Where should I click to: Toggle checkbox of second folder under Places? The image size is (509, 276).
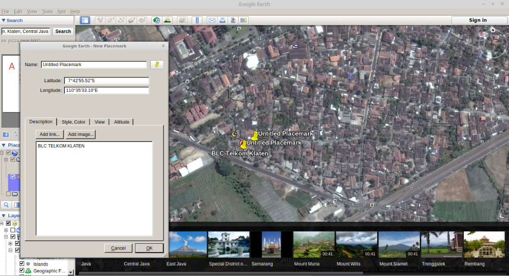point(13,159)
